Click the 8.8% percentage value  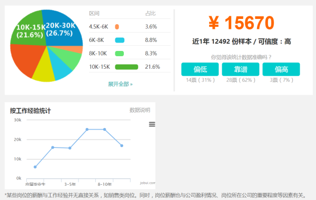coord(151,40)
